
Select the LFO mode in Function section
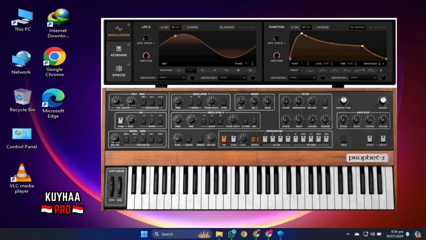coord(306,27)
